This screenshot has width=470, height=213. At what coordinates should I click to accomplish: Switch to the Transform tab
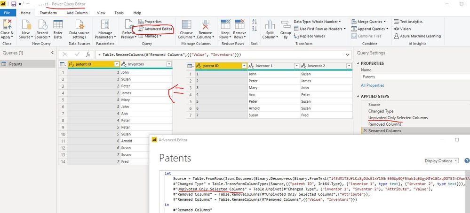click(x=48, y=13)
